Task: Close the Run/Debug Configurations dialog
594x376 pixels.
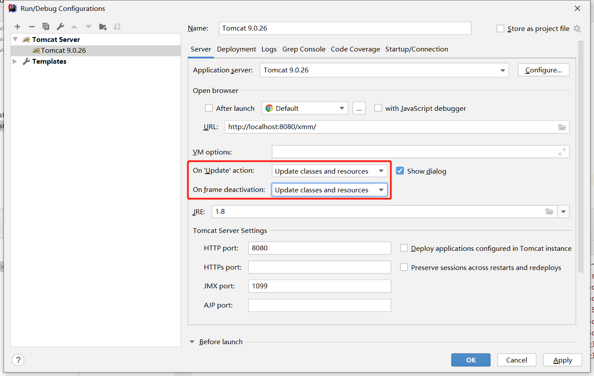Action: 577,8
